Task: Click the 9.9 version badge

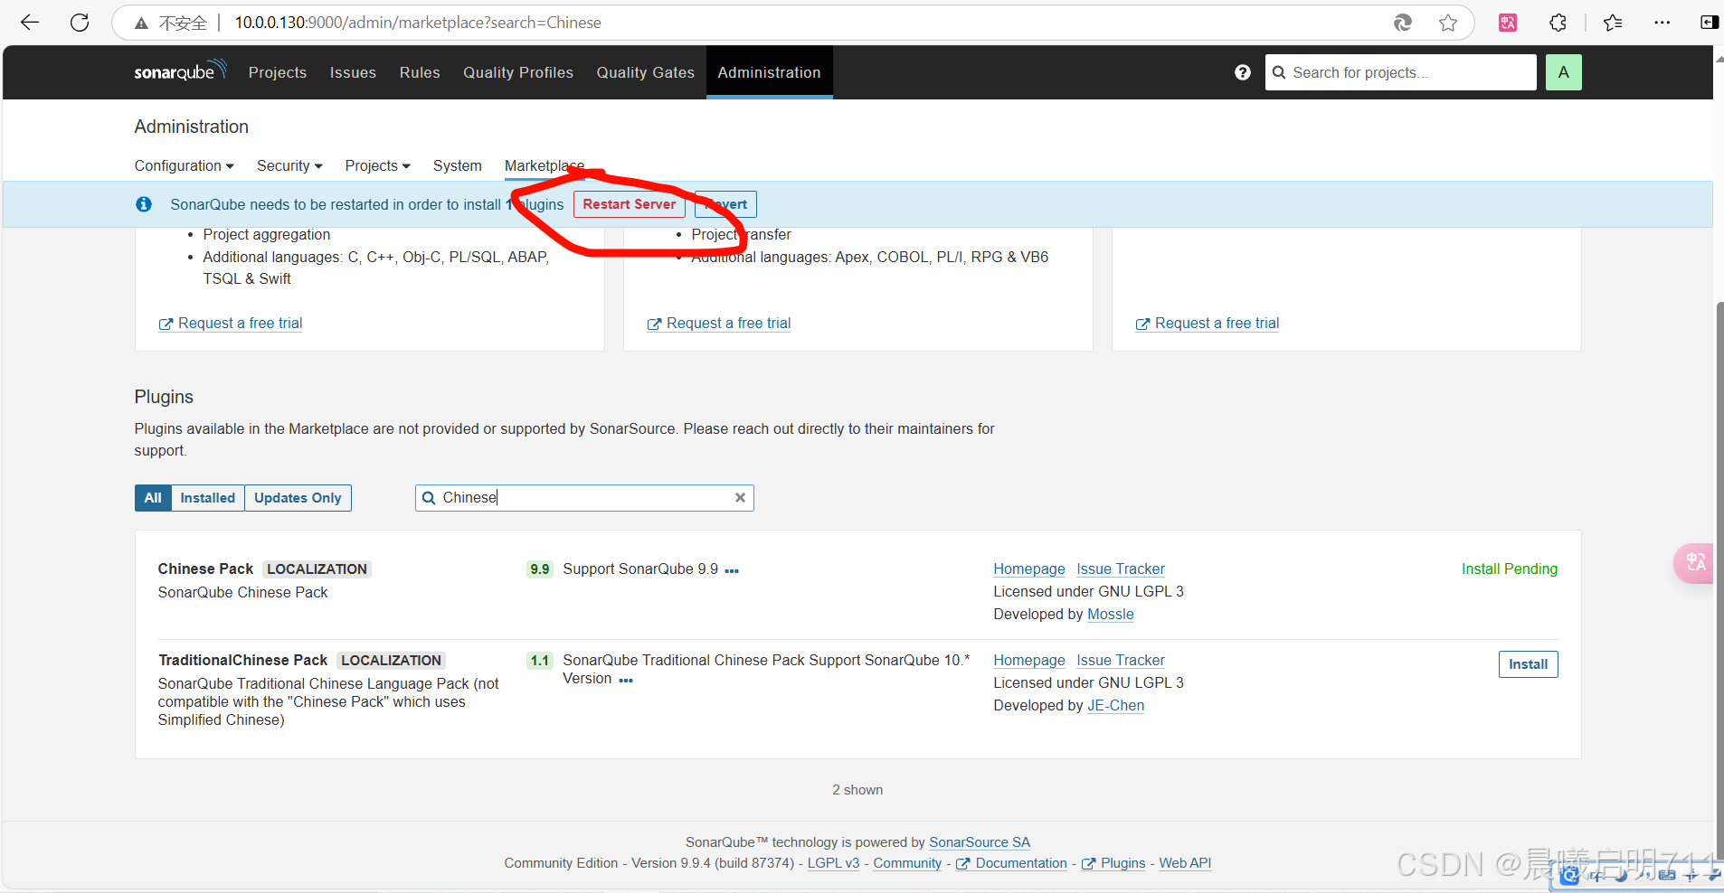Action: coord(540,569)
